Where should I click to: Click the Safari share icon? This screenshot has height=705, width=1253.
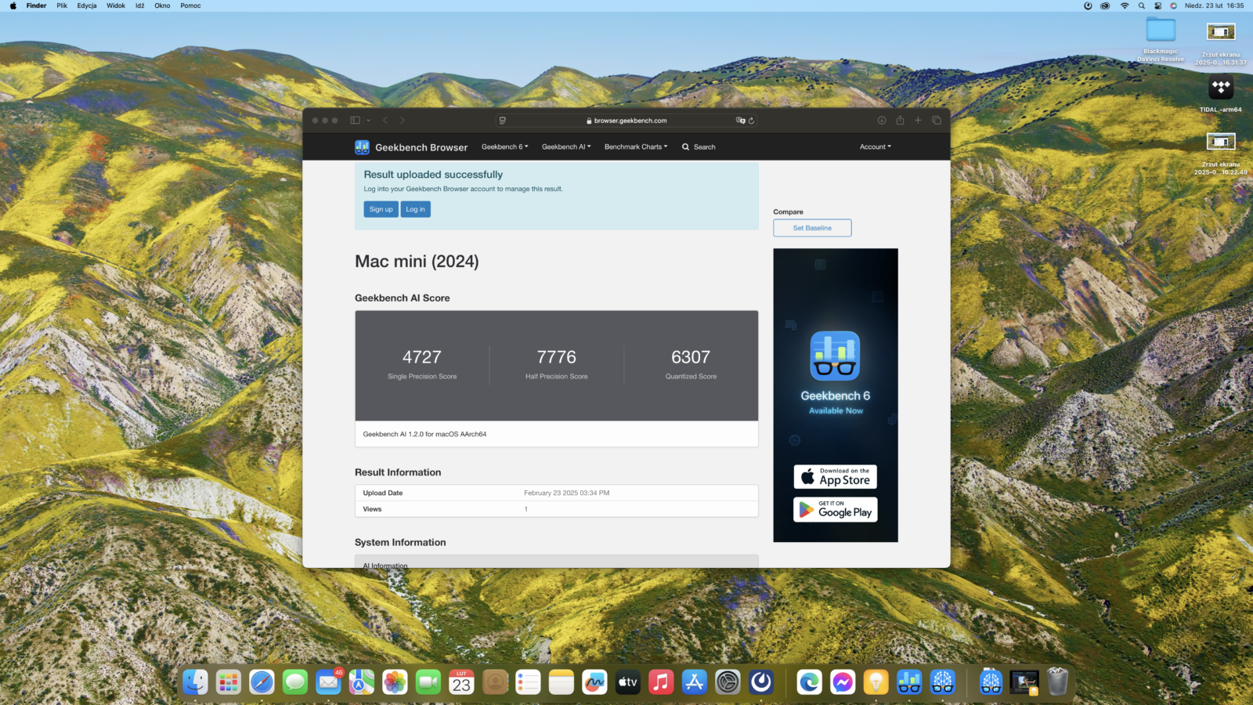(x=900, y=121)
